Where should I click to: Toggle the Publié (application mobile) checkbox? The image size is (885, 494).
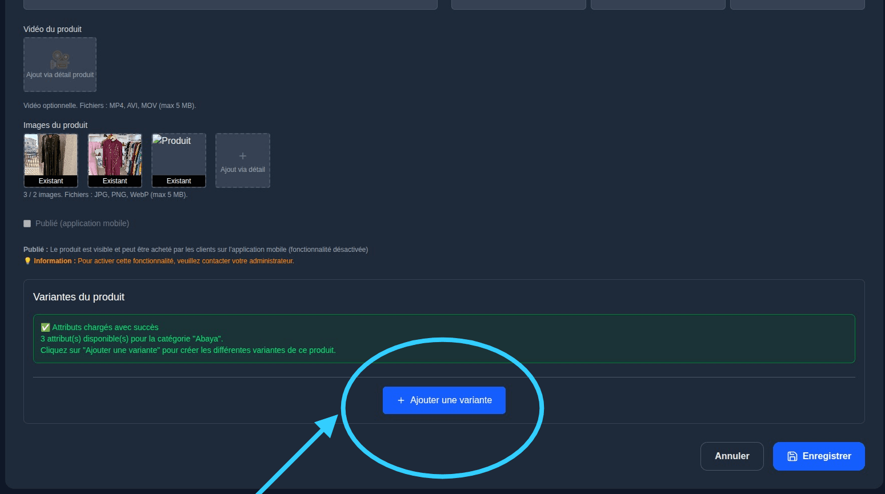[27, 223]
